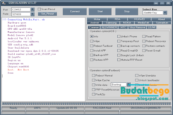Check the Unlock bootloader option
This screenshot has width=173, height=115.
coord(137,80)
